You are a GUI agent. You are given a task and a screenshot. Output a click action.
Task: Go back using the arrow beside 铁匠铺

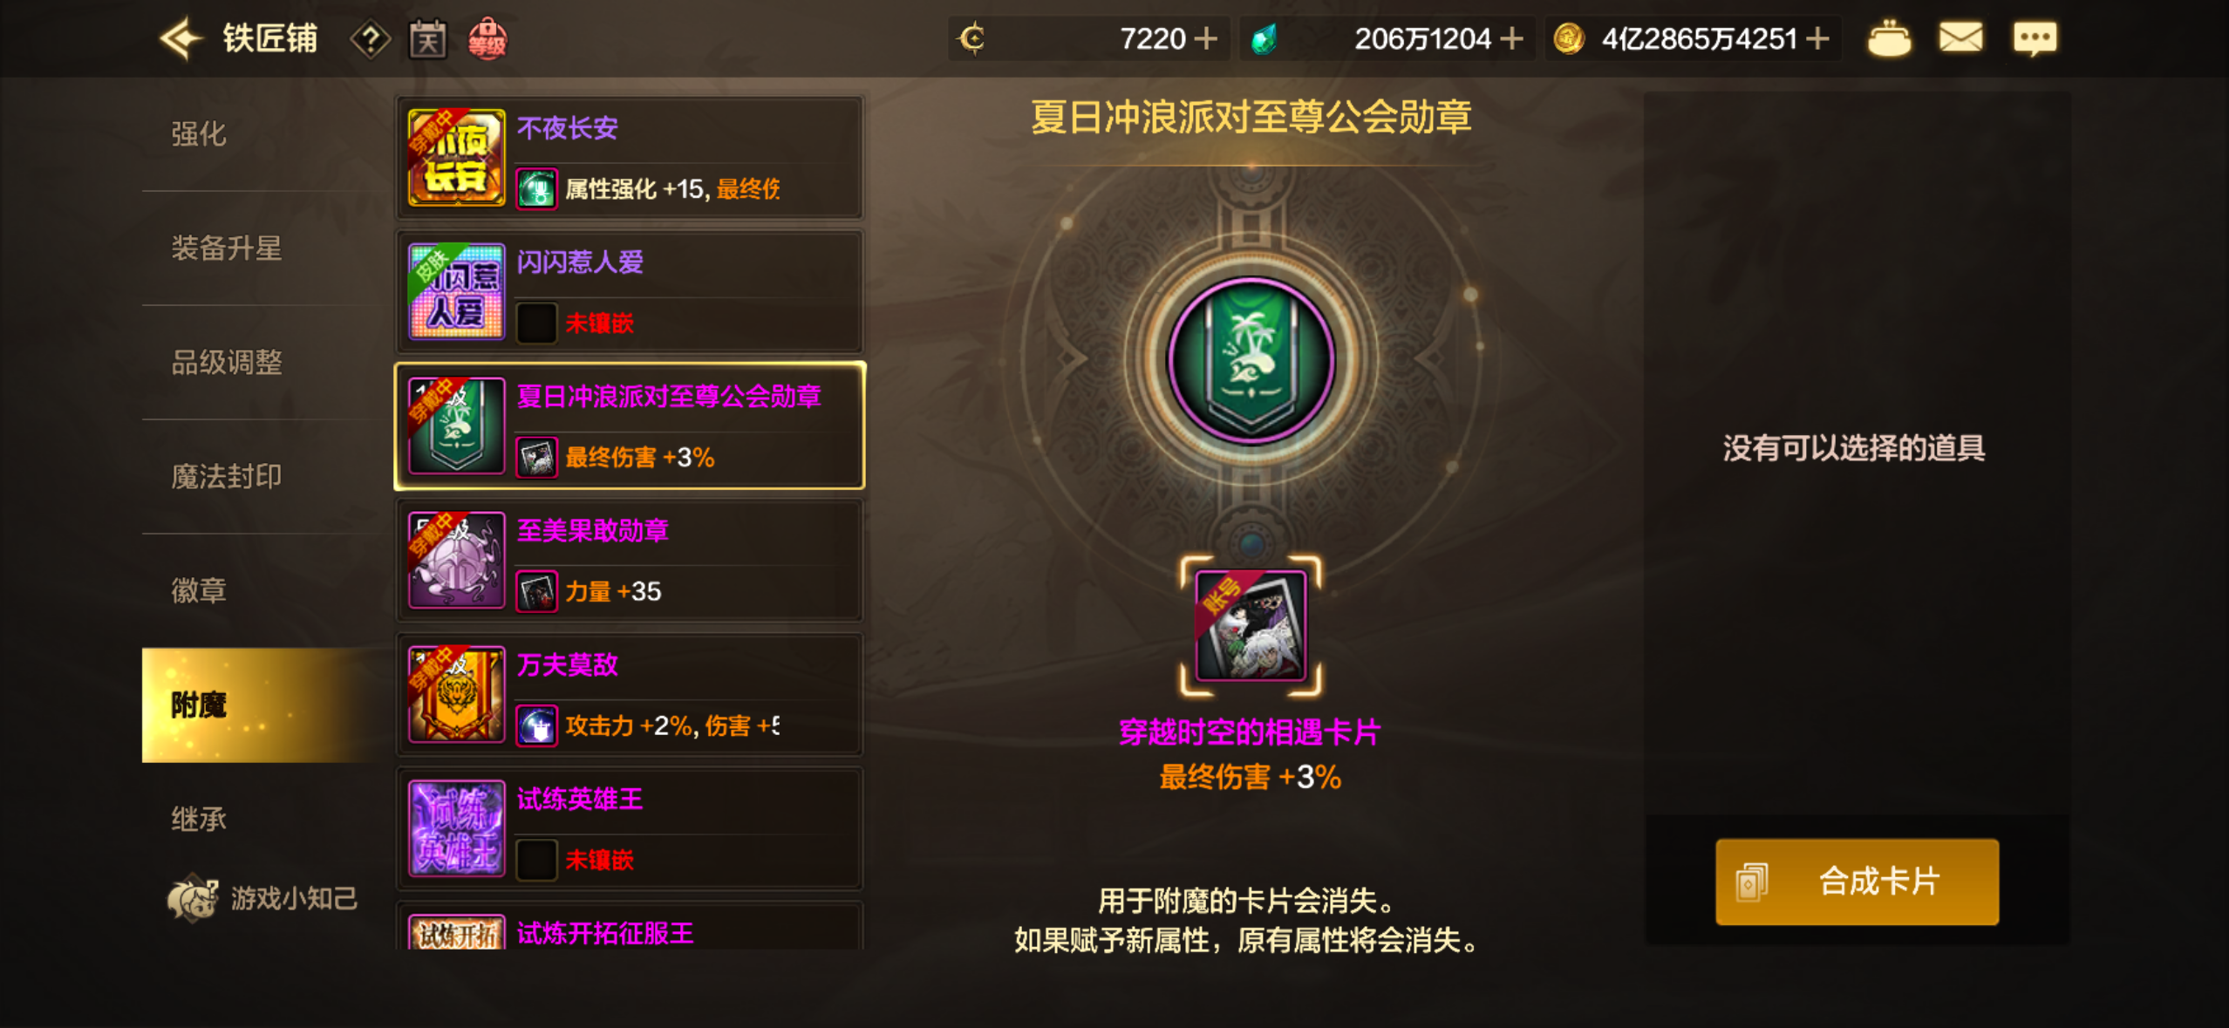coord(181,39)
